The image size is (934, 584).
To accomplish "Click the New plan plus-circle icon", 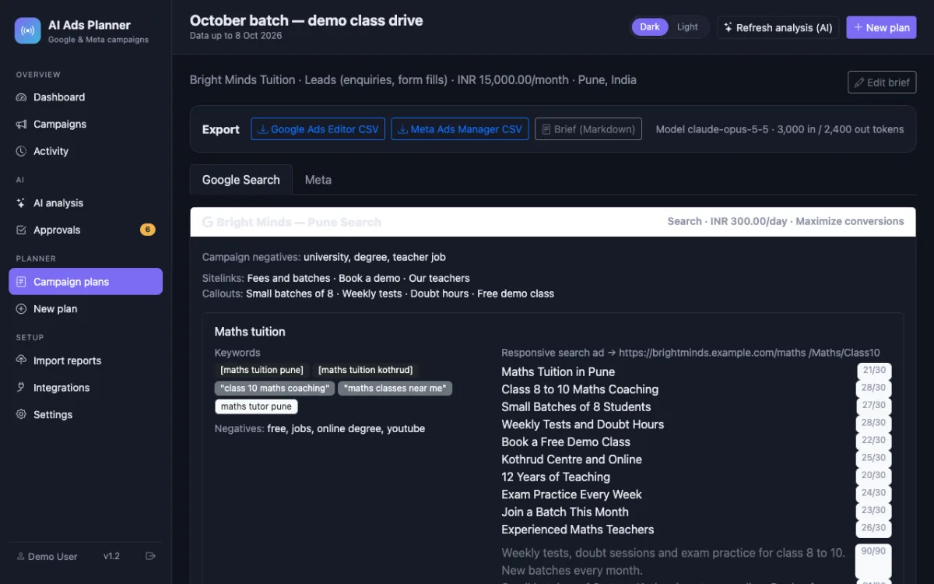I will point(21,309).
